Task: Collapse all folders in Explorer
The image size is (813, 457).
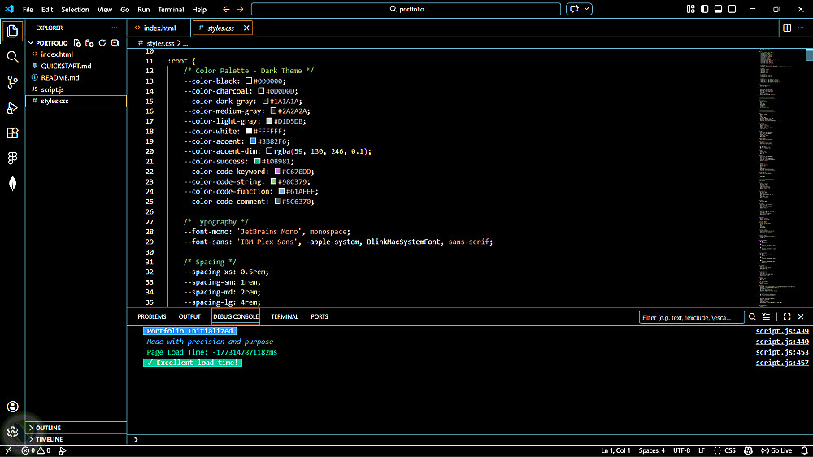Action: pyautogui.click(x=115, y=43)
